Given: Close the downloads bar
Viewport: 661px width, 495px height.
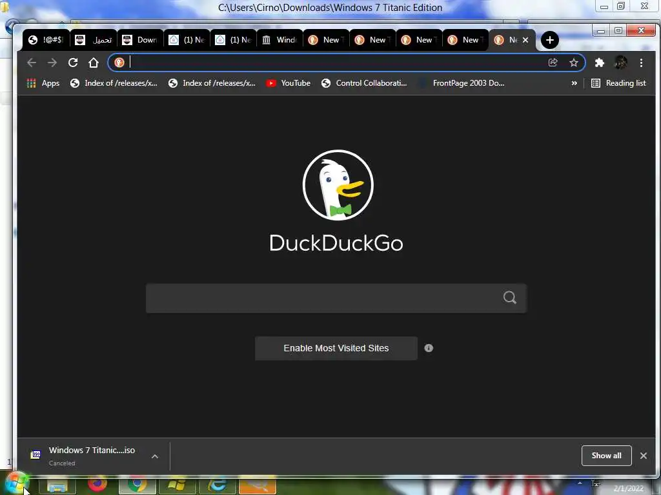Looking at the screenshot, I should 644,456.
